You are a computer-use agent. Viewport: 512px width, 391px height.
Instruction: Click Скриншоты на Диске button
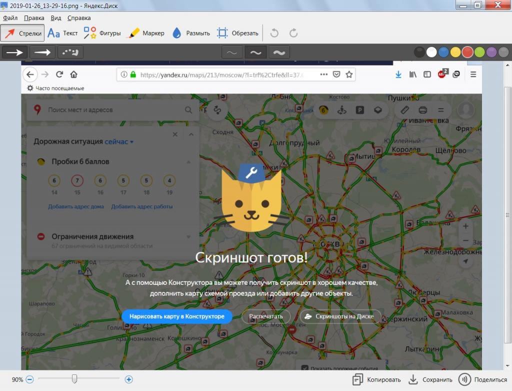[x=340, y=316]
